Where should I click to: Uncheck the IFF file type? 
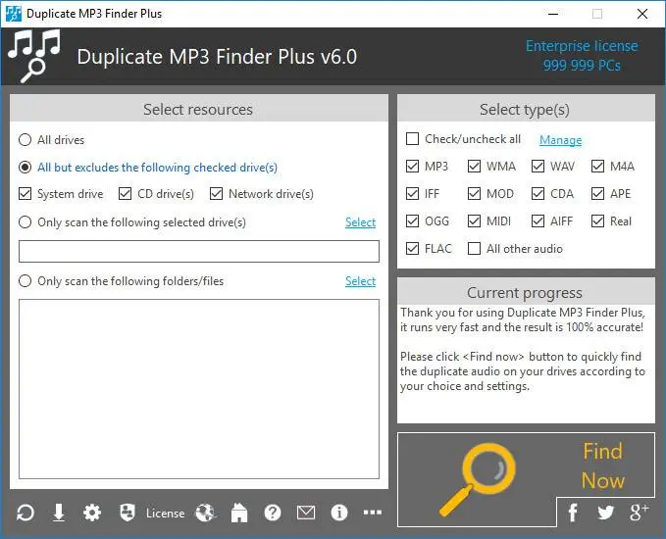pyautogui.click(x=412, y=193)
